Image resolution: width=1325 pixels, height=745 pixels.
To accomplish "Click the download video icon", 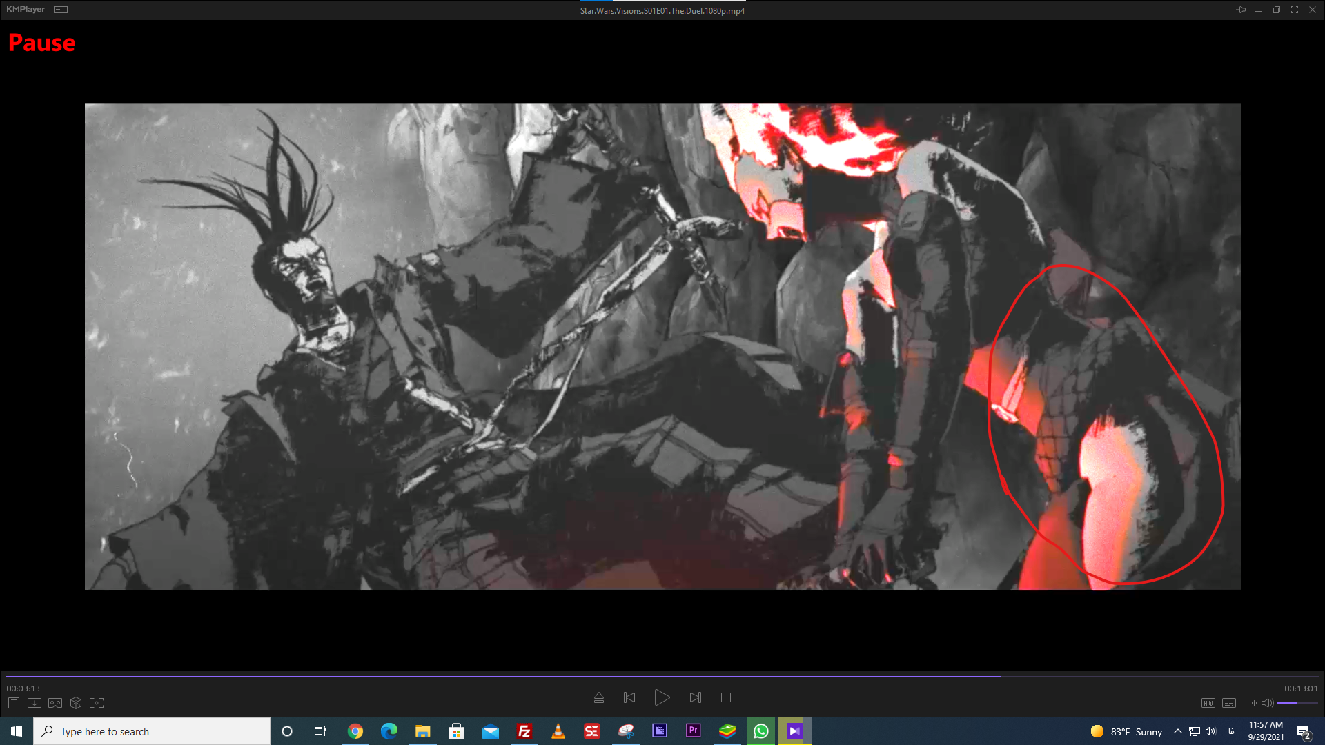I will (35, 703).
